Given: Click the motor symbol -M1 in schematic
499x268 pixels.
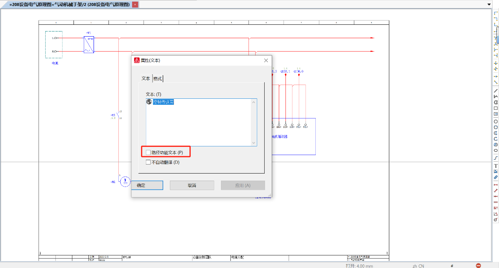Looking at the screenshot, I should click(125, 181).
